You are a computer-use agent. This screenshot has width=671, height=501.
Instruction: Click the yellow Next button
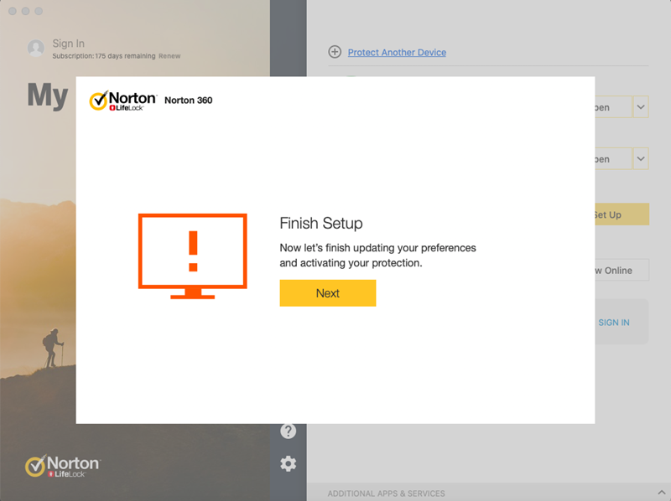pyautogui.click(x=328, y=293)
